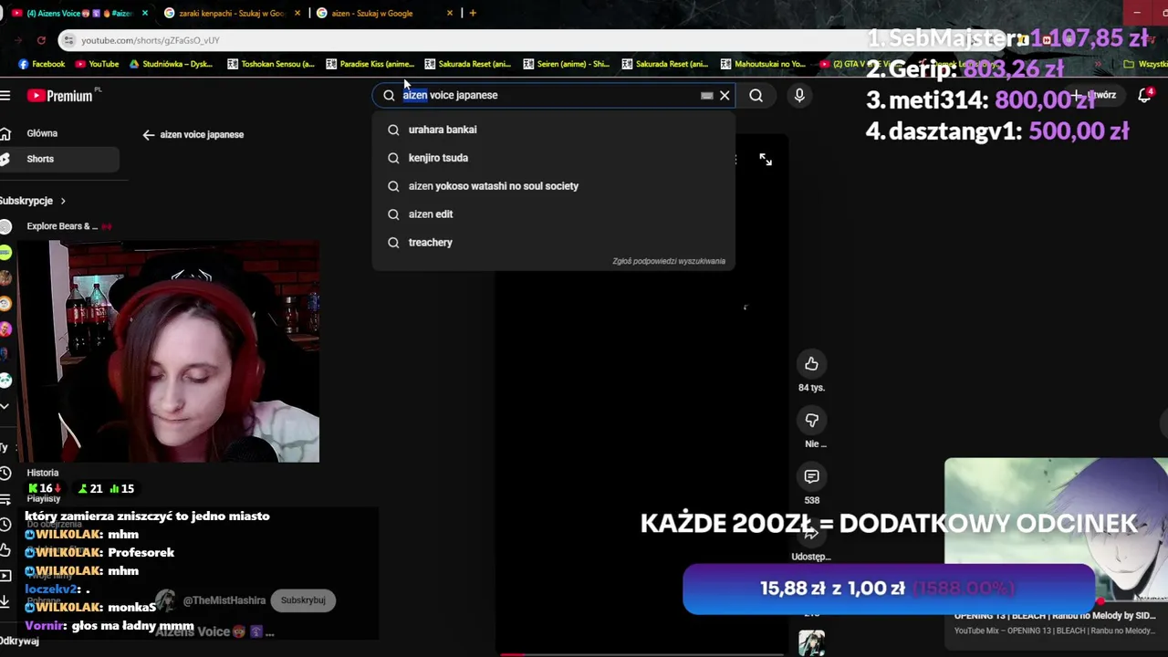Click the address bar URL
This screenshot has width=1168, height=657.
150,40
